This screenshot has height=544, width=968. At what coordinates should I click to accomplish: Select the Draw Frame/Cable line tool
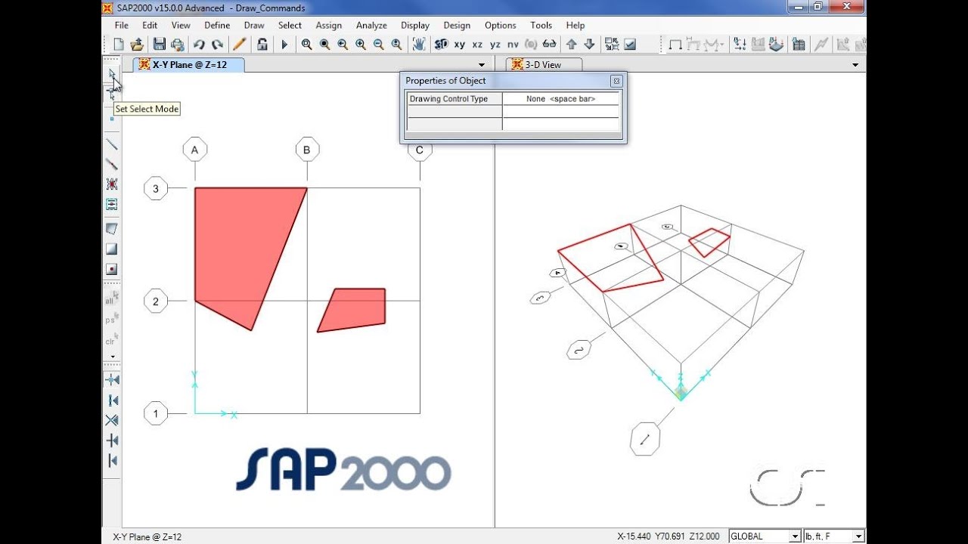click(112, 144)
